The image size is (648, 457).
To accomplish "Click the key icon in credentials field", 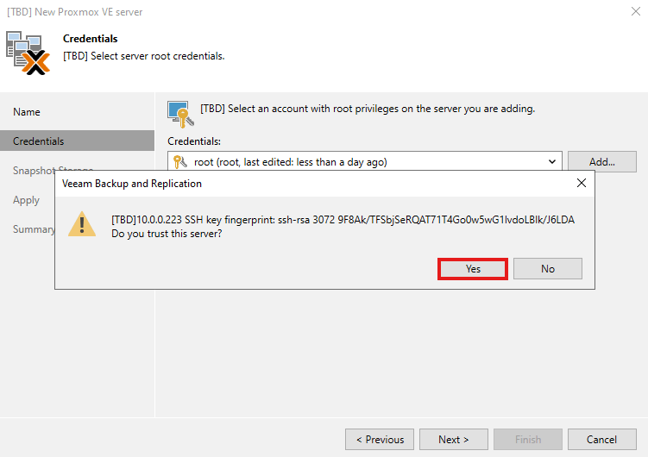I will click(179, 161).
